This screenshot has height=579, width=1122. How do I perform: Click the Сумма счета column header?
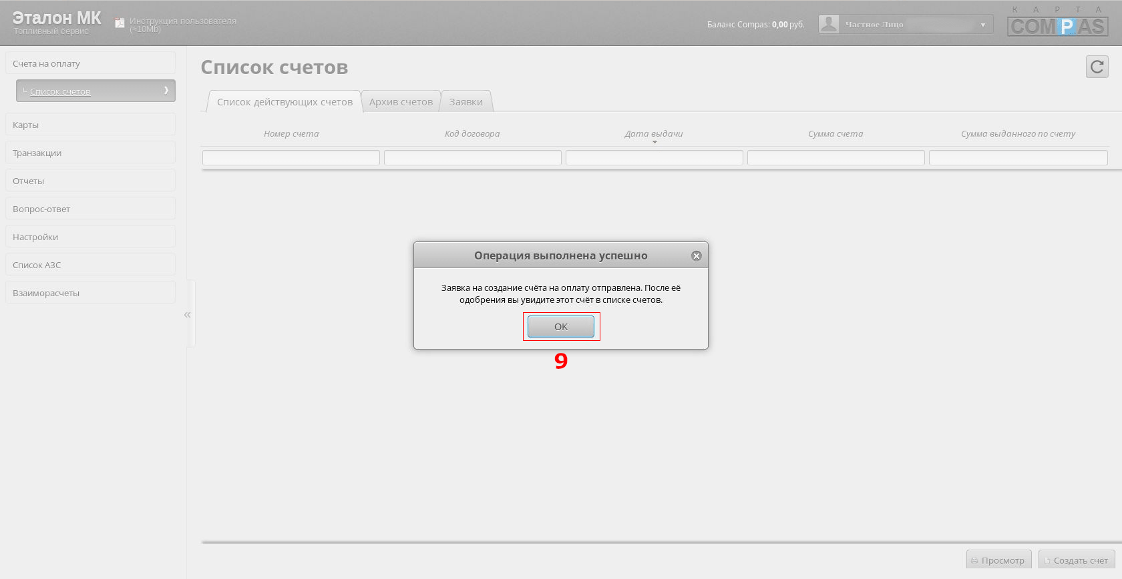point(835,134)
